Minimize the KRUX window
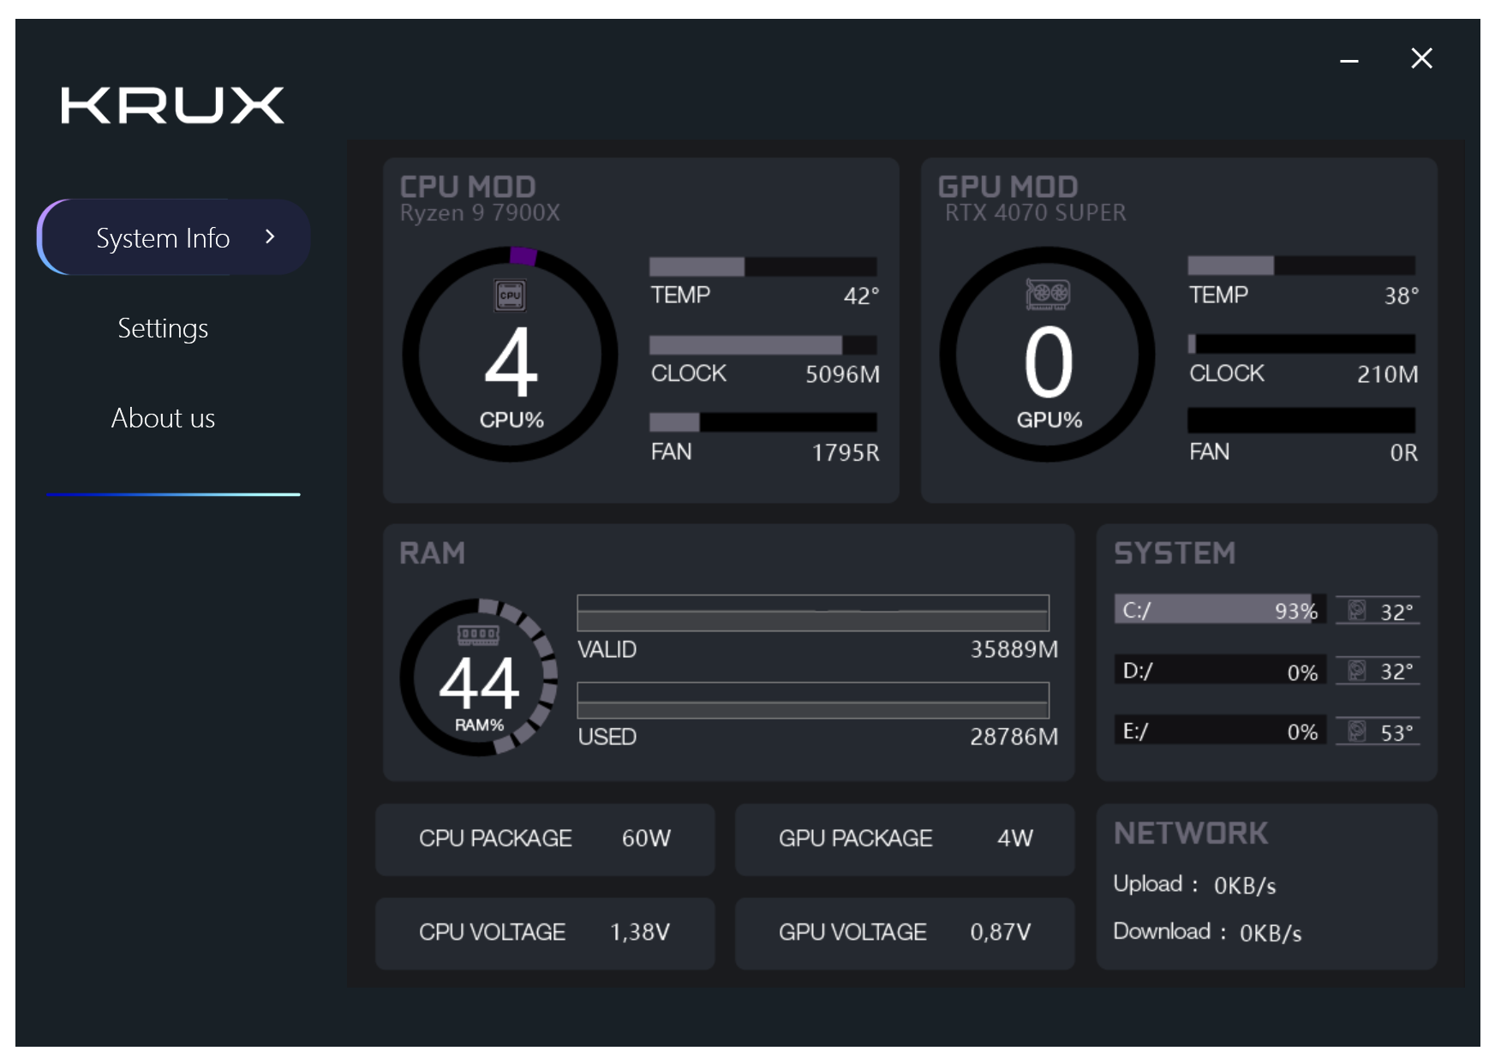 click(x=1348, y=60)
